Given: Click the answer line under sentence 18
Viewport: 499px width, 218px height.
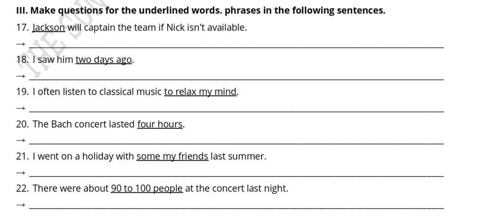Looking at the screenshot, I should (x=236, y=79).
